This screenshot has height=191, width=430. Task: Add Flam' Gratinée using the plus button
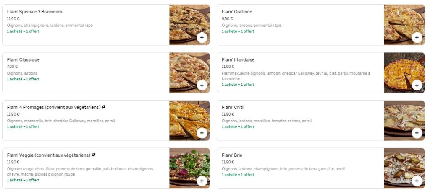417,37
